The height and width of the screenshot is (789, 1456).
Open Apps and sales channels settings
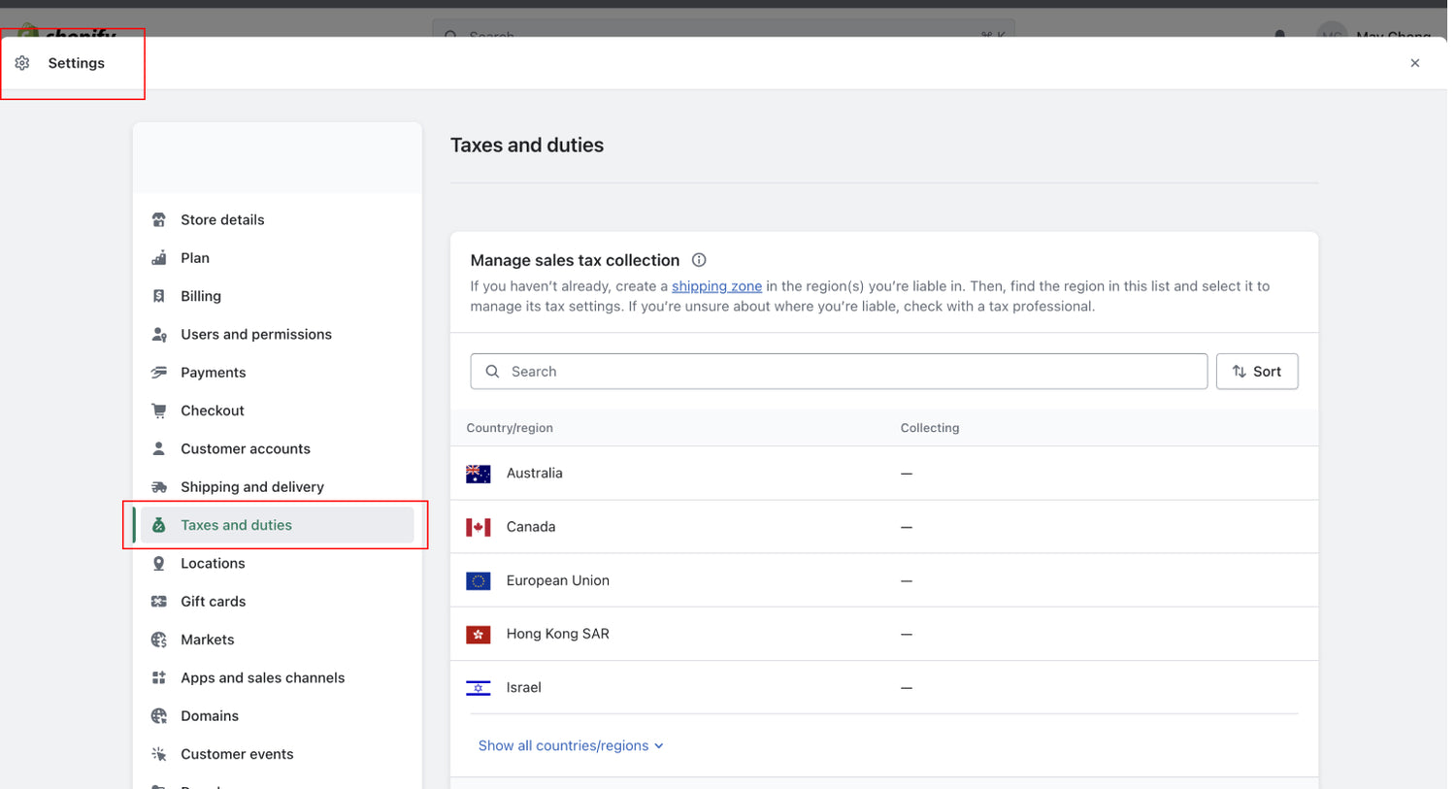click(x=262, y=678)
